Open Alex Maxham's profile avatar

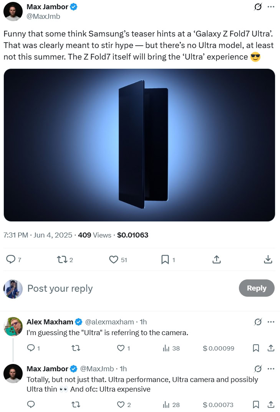coord(13,326)
